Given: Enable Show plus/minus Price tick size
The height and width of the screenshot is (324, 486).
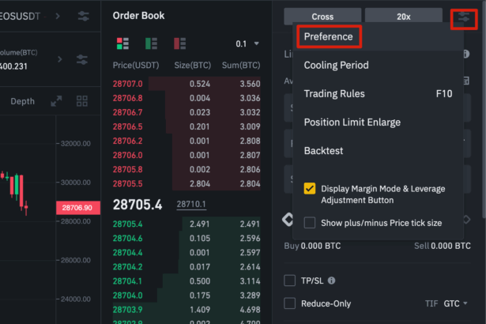Looking at the screenshot, I should (x=310, y=223).
